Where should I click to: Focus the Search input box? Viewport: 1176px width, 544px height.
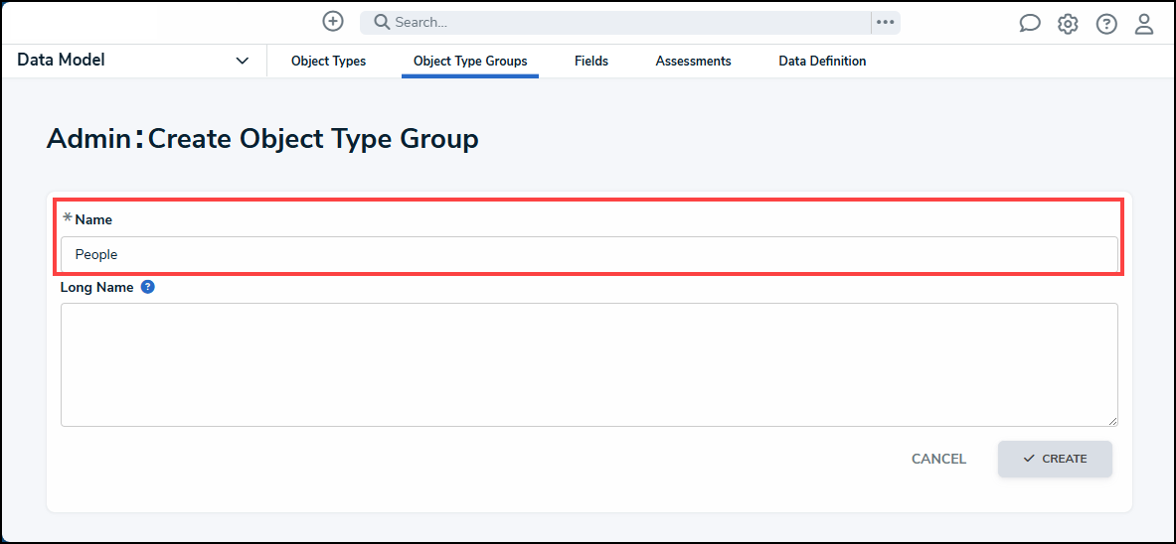tap(626, 23)
